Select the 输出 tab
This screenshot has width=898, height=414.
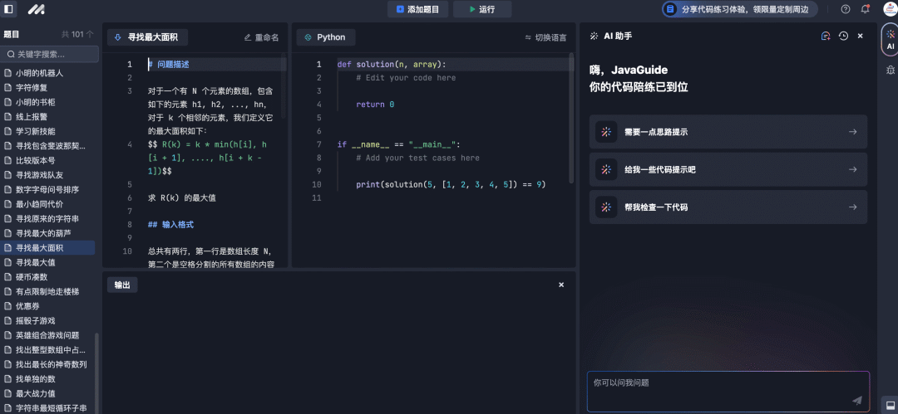click(x=122, y=285)
